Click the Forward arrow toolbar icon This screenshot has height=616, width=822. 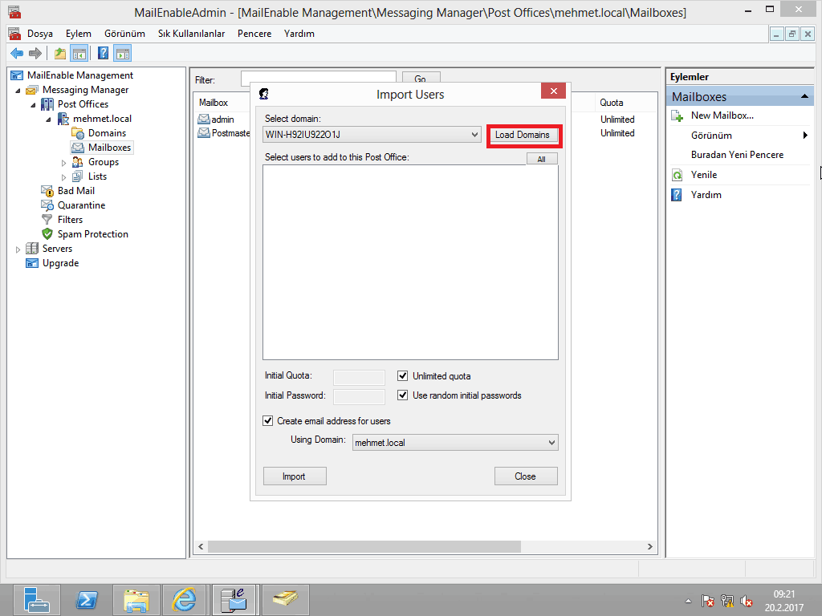click(35, 53)
